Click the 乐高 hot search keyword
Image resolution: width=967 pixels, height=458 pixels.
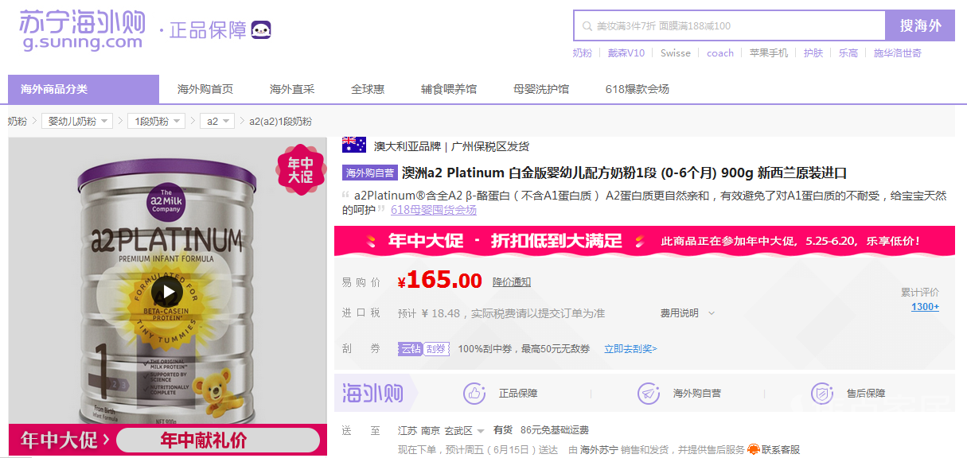click(848, 53)
